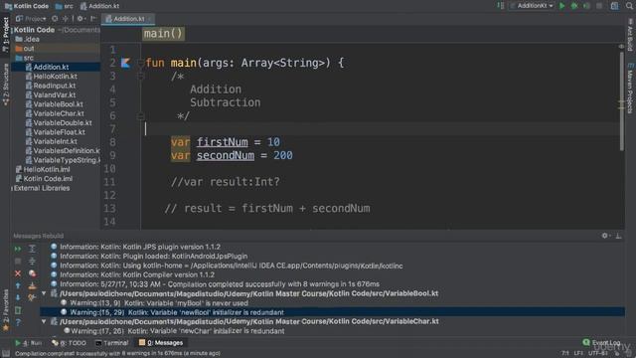Open the 6: TODO tool window tab

(69, 343)
